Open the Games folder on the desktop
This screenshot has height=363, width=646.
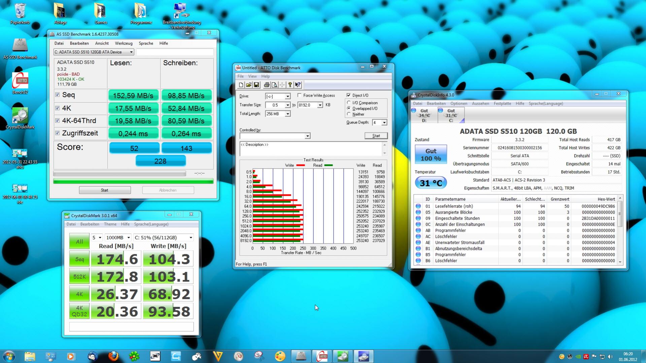click(x=101, y=14)
